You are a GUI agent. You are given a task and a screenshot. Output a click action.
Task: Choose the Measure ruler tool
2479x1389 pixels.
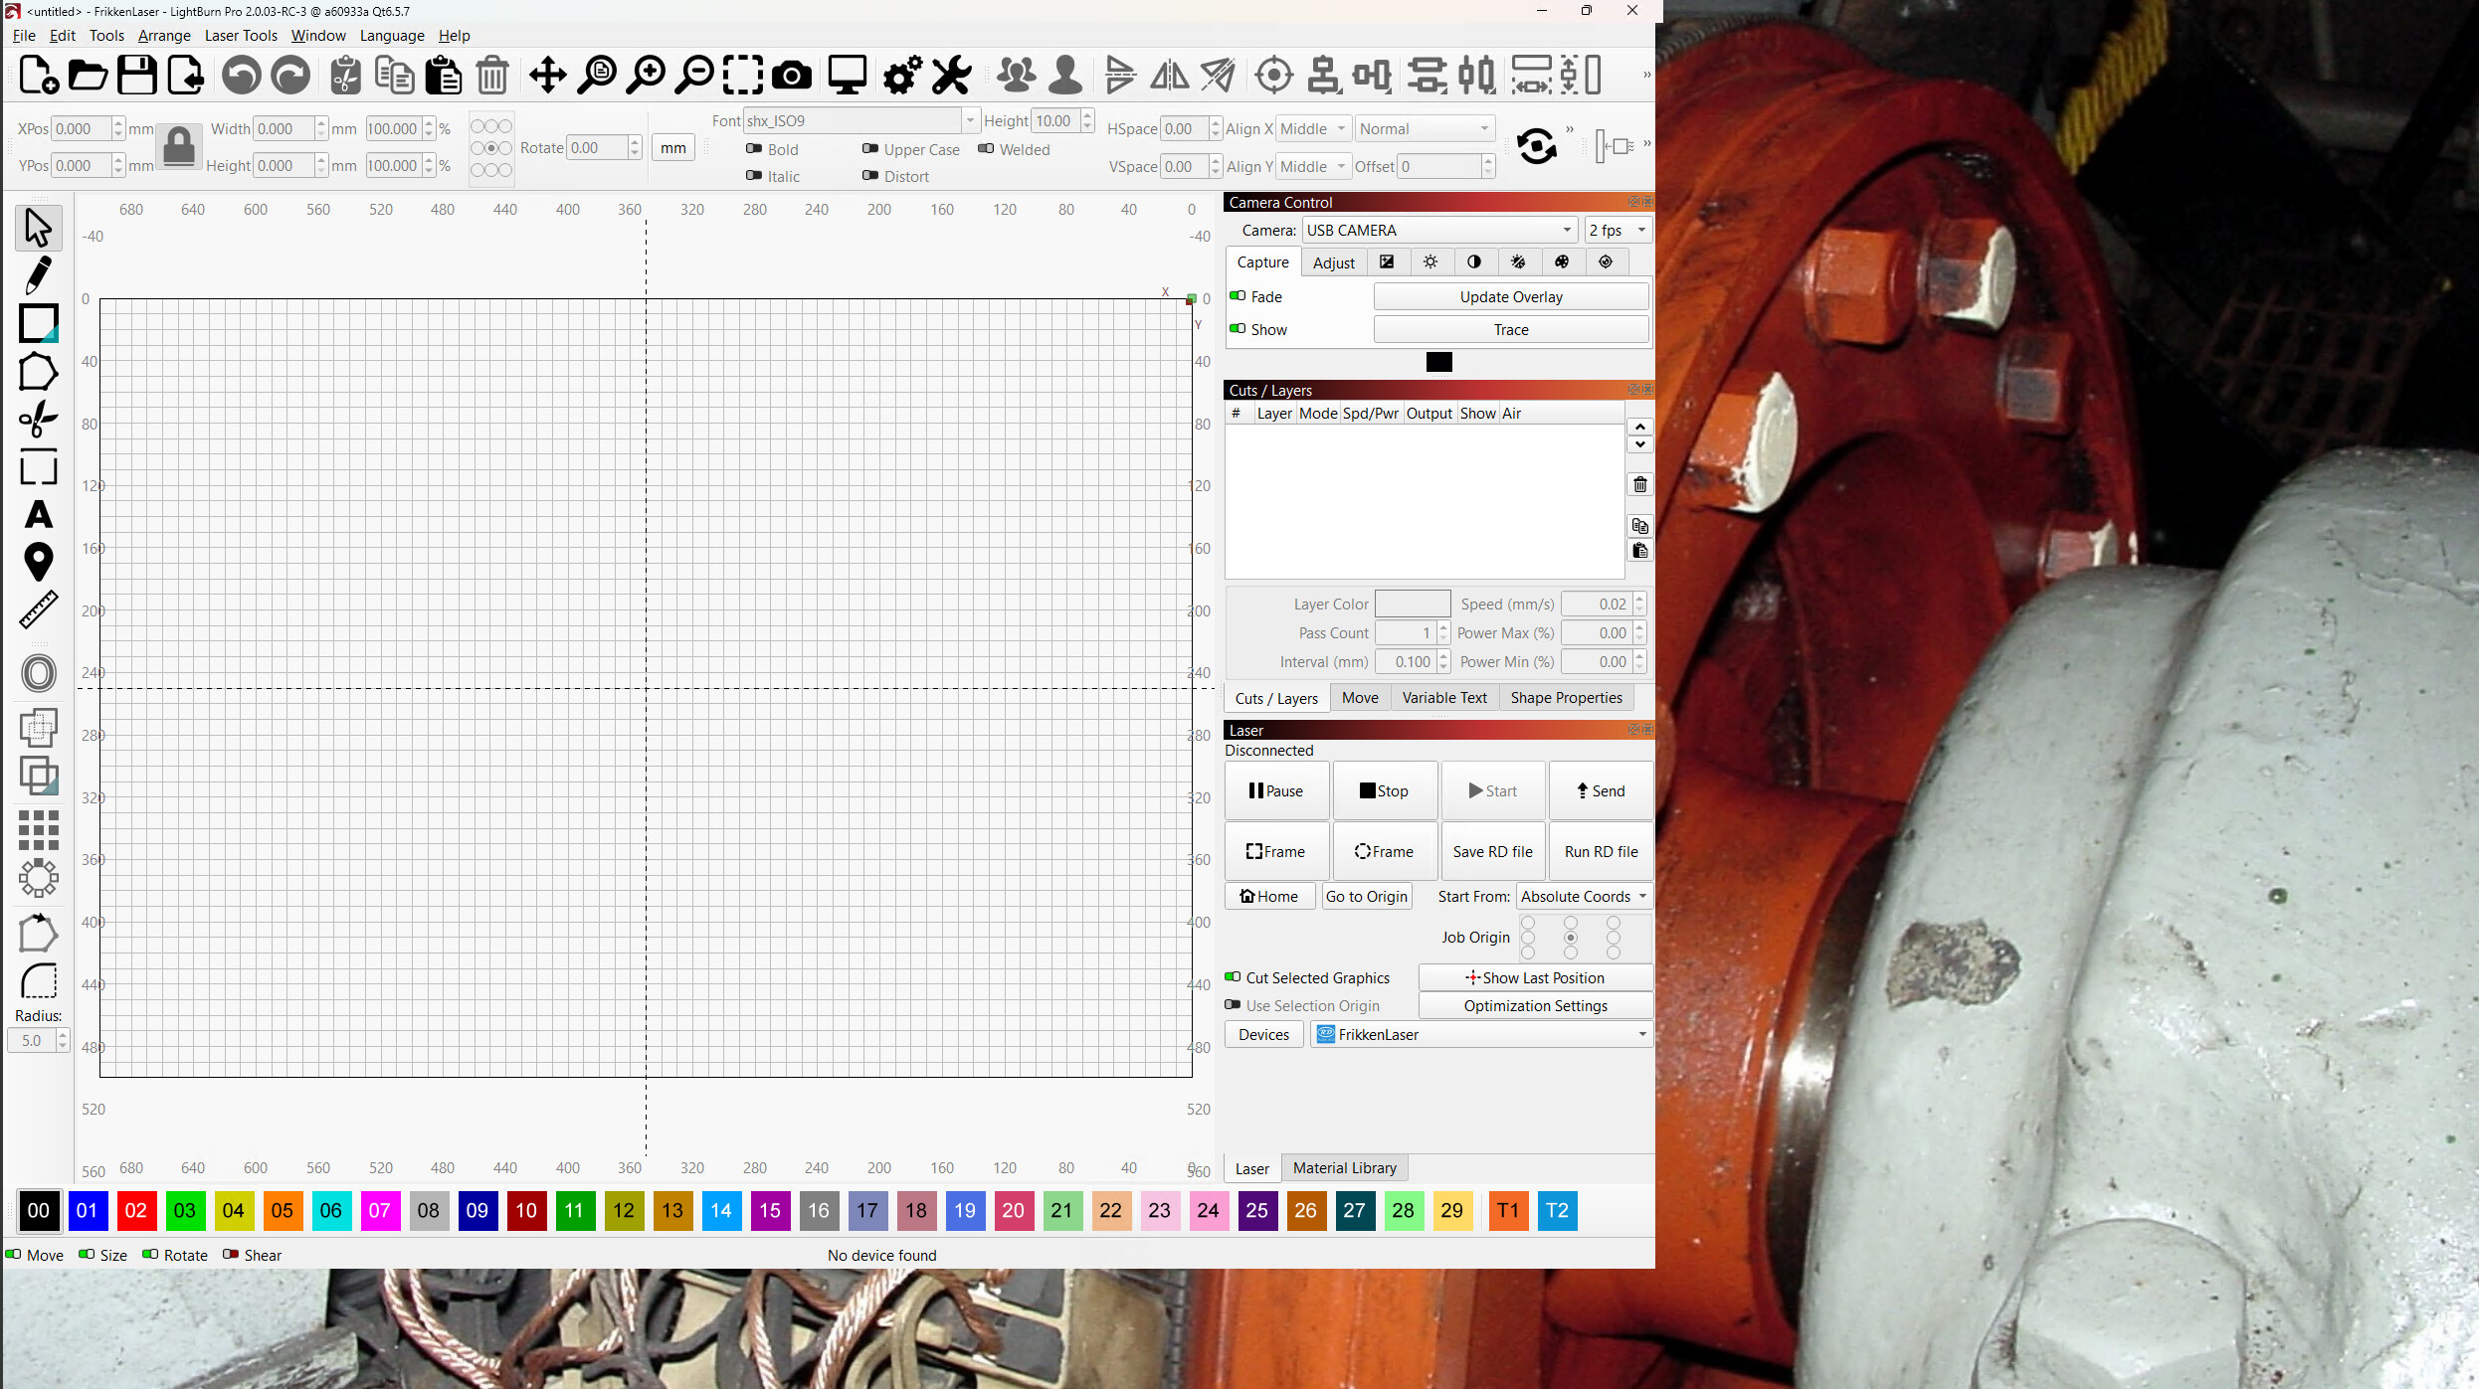[x=38, y=610]
